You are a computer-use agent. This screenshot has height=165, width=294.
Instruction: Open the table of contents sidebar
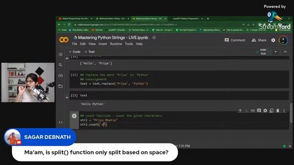pyautogui.click(x=60, y=55)
